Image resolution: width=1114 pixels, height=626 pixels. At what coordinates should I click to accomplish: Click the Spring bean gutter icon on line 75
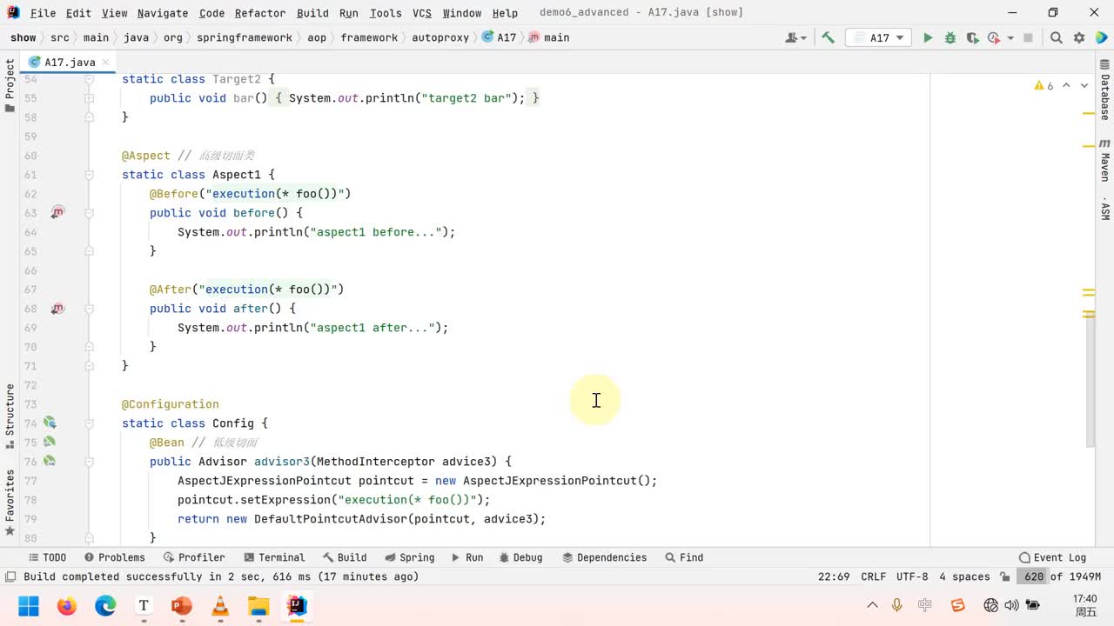(50, 442)
